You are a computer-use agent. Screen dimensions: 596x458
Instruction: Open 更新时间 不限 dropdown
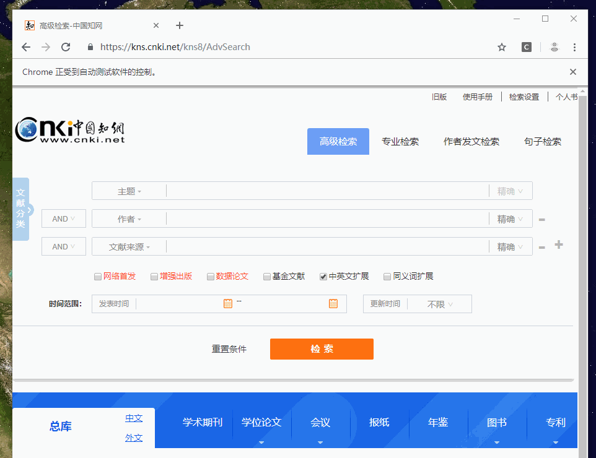(440, 304)
